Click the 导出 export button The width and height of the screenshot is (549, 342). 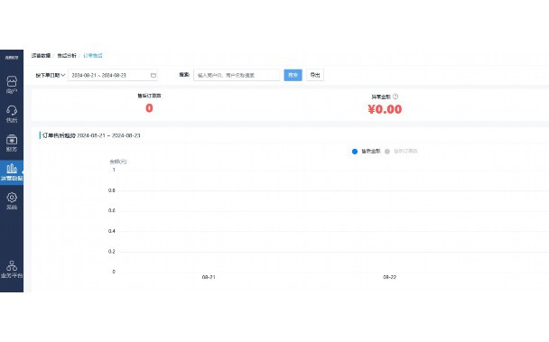click(315, 75)
